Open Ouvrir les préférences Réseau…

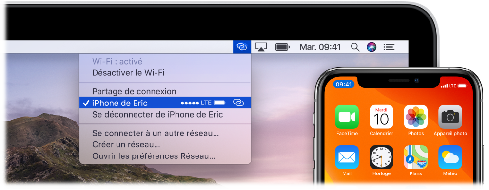[165, 156]
